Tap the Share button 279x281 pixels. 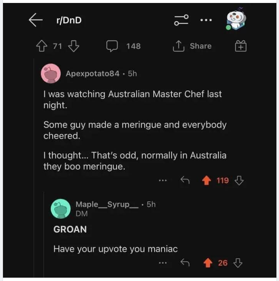coord(192,46)
